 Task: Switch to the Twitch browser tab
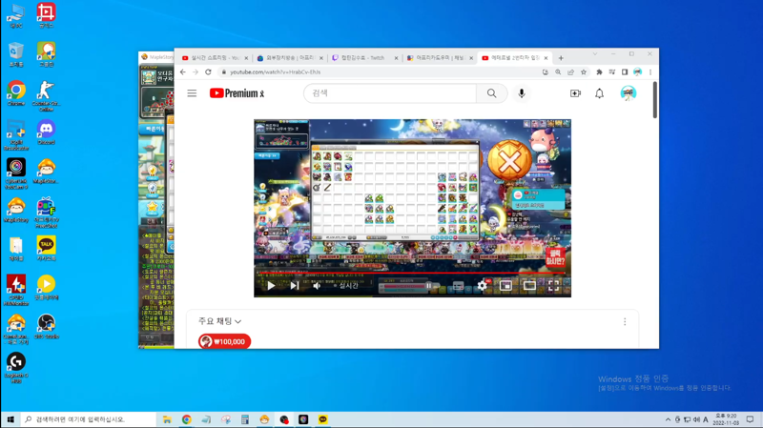(x=362, y=58)
